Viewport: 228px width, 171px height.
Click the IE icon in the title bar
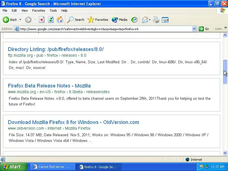pos(3,3)
